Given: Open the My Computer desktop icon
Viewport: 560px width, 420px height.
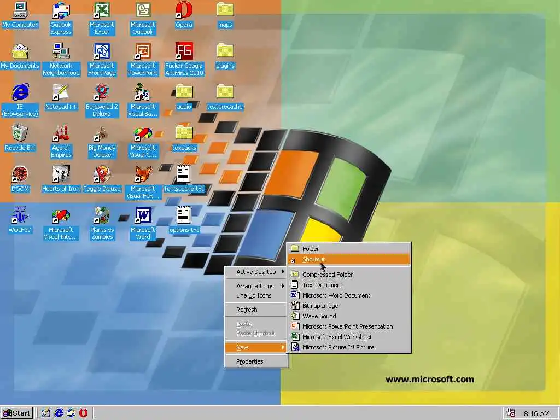Looking at the screenshot, I should coord(20,15).
